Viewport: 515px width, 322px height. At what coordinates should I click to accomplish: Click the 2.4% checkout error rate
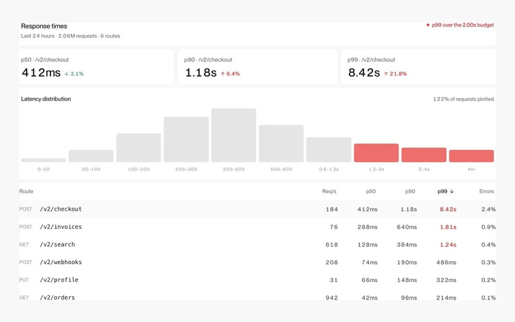pos(489,209)
